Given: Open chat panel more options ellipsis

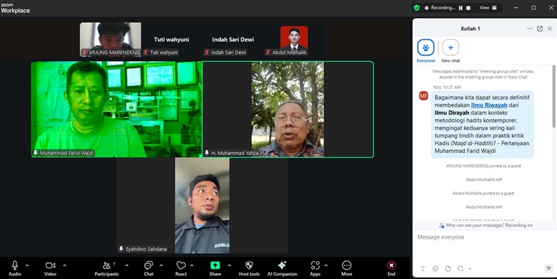Looking at the screenshot, I should [x=530, y=29].
